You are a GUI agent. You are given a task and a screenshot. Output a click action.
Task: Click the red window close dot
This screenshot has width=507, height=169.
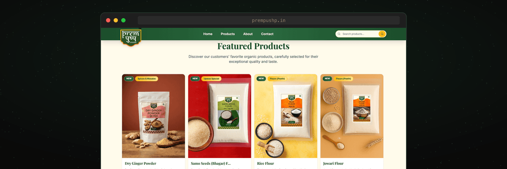point(108,20)
